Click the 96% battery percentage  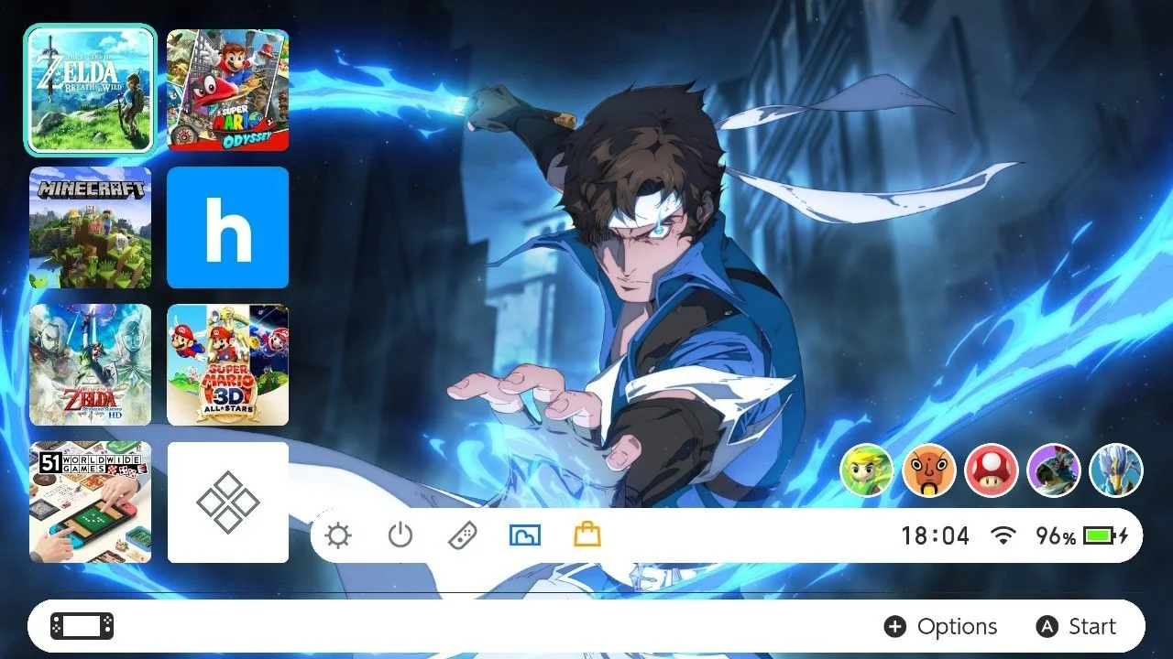pyautogui.click(x=1056, y=536)
